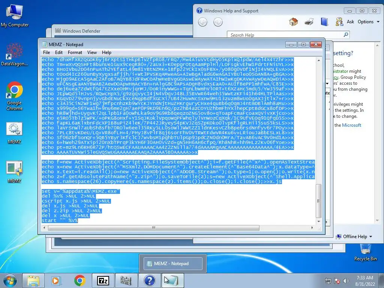Open the Edit menu in Notepad

pyautogui.click(x=59, y=52)
